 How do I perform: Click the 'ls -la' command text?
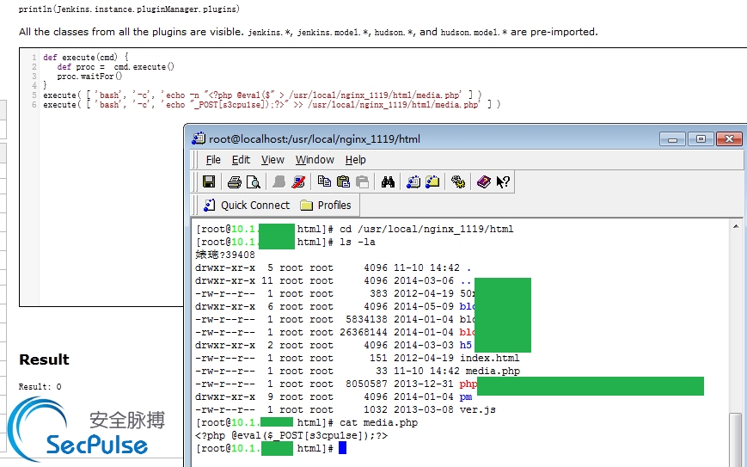pos(358,242)
